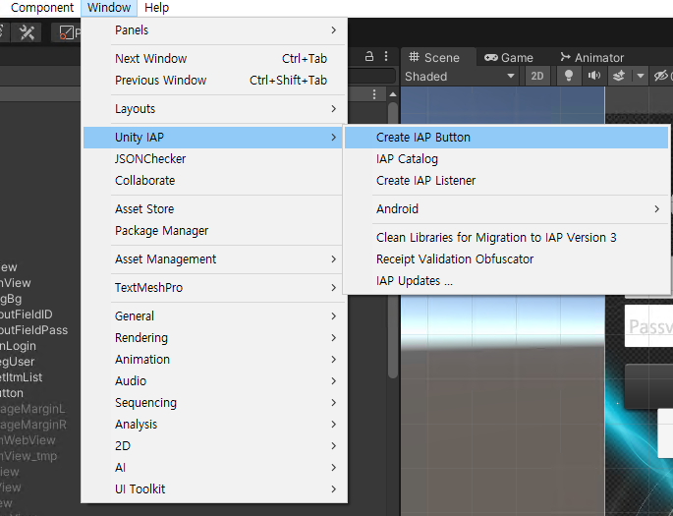Expand the Panels submenu
Image resolution: width=673 pixels, height=516 pixels.
pyautogui.click(x=214, y=30)
